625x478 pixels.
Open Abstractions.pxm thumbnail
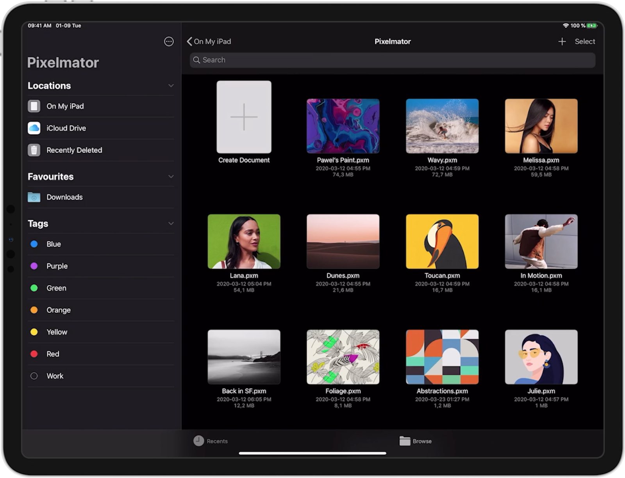442,357
